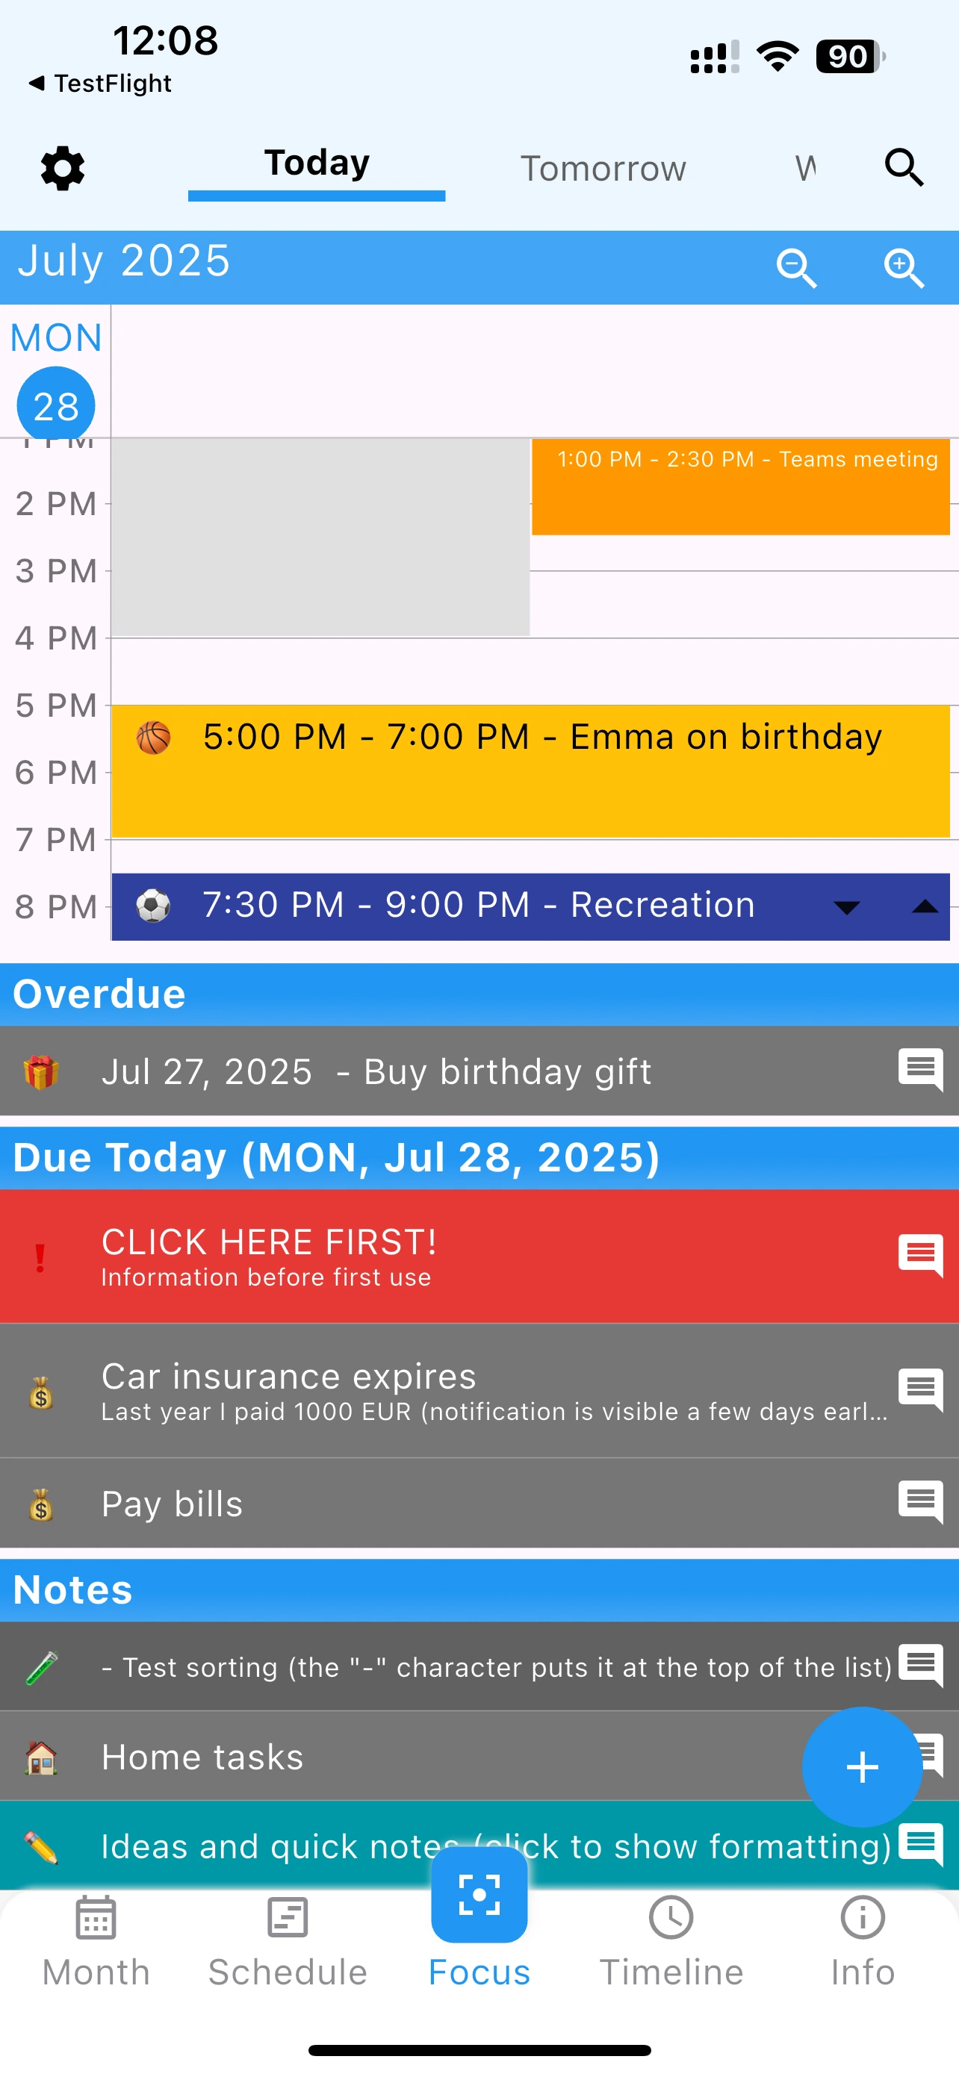The image size is (959, 2074).
Task: Return to TestFlight via back link
Action: click(x=100, y=83)
